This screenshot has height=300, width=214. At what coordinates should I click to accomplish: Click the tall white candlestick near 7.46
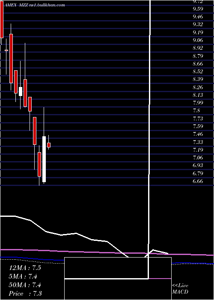pos(44,159)
